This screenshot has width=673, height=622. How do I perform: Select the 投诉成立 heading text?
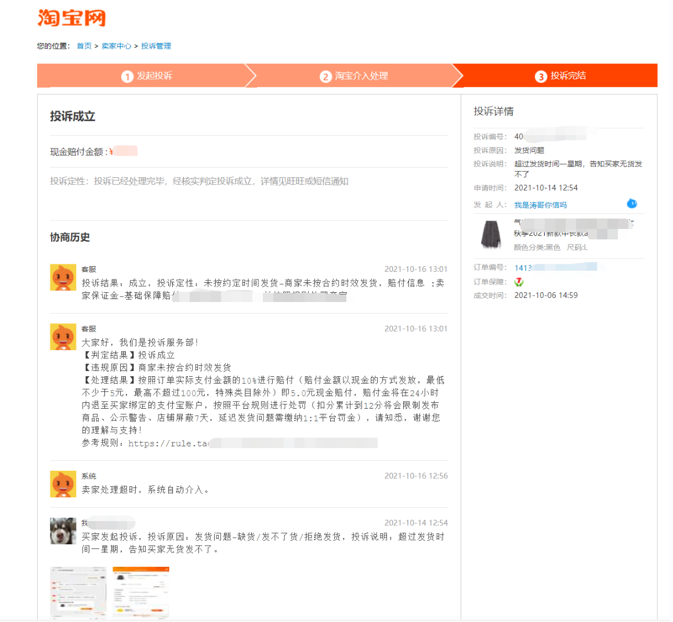[x=73, y=117]
